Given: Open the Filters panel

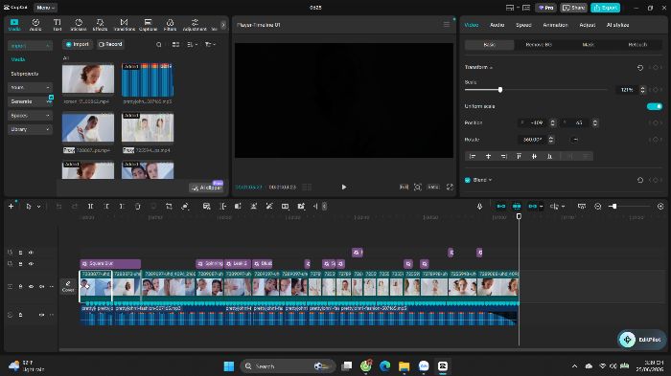Looking at the screenshot, I should 170,25.
